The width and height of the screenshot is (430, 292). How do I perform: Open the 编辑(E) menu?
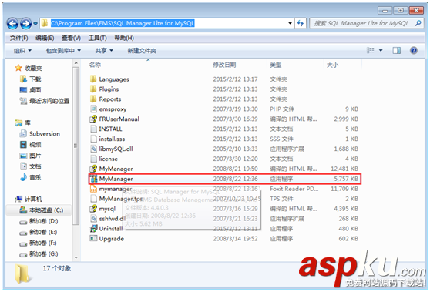pos(45,38)
